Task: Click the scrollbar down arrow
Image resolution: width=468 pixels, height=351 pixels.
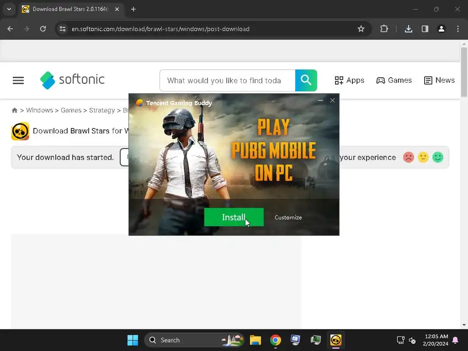Action: tap(464, 325)
